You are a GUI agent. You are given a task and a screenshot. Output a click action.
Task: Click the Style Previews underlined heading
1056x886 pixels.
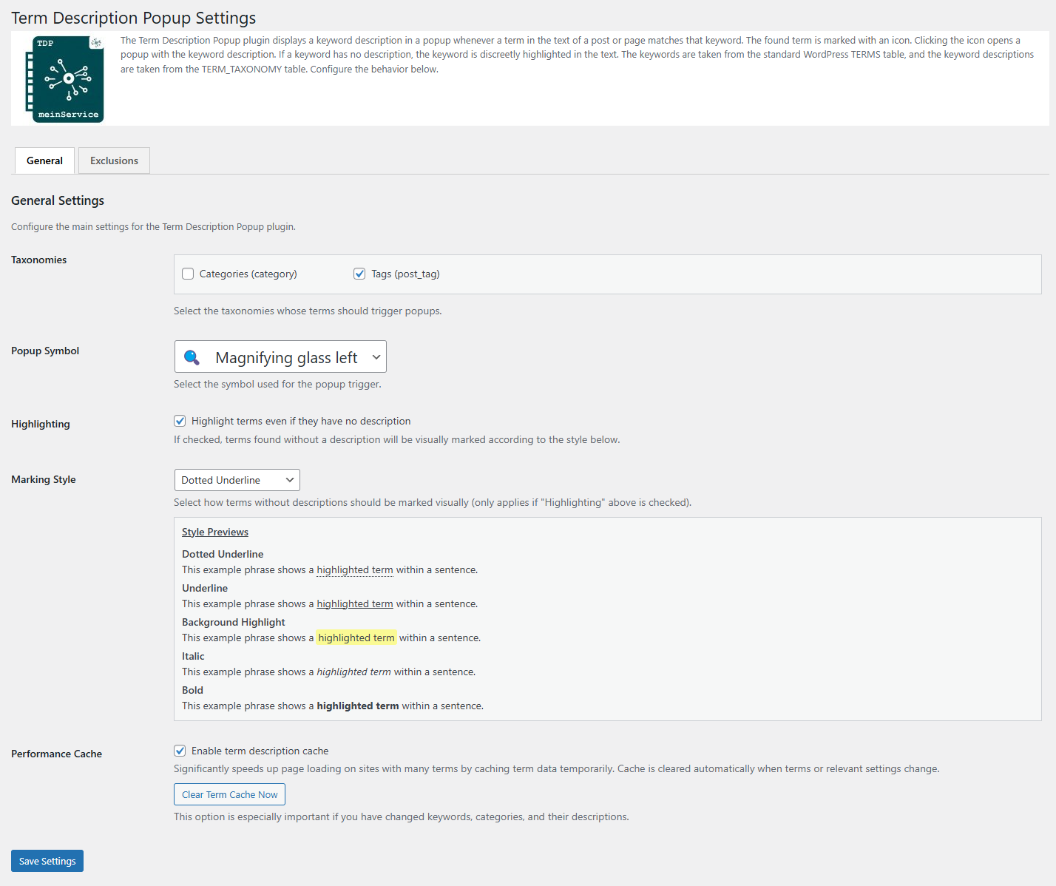pos(214,532)
